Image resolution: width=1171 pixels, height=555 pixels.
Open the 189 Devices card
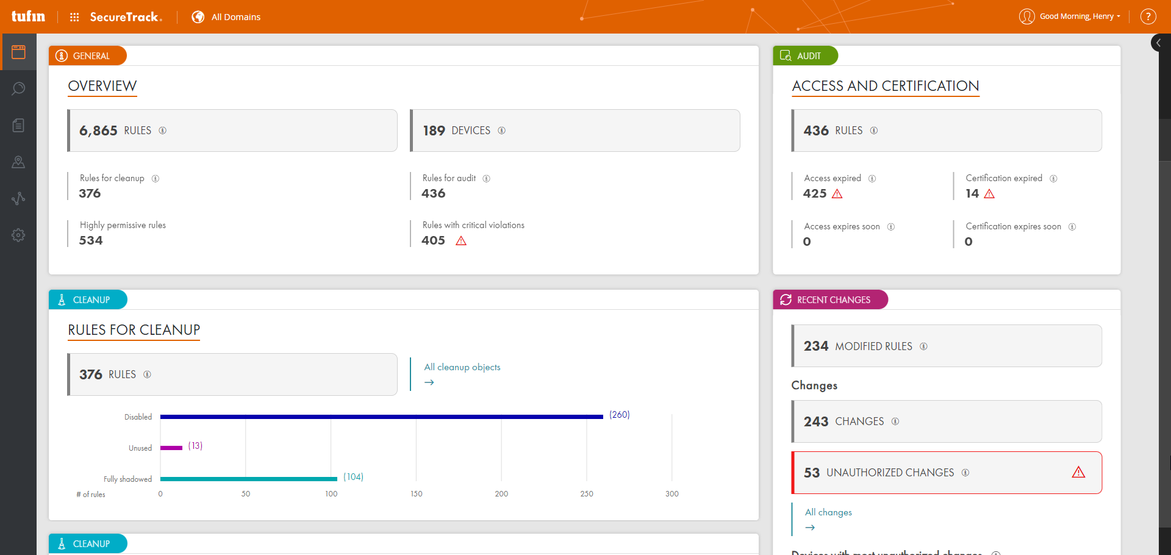(575, 131)
